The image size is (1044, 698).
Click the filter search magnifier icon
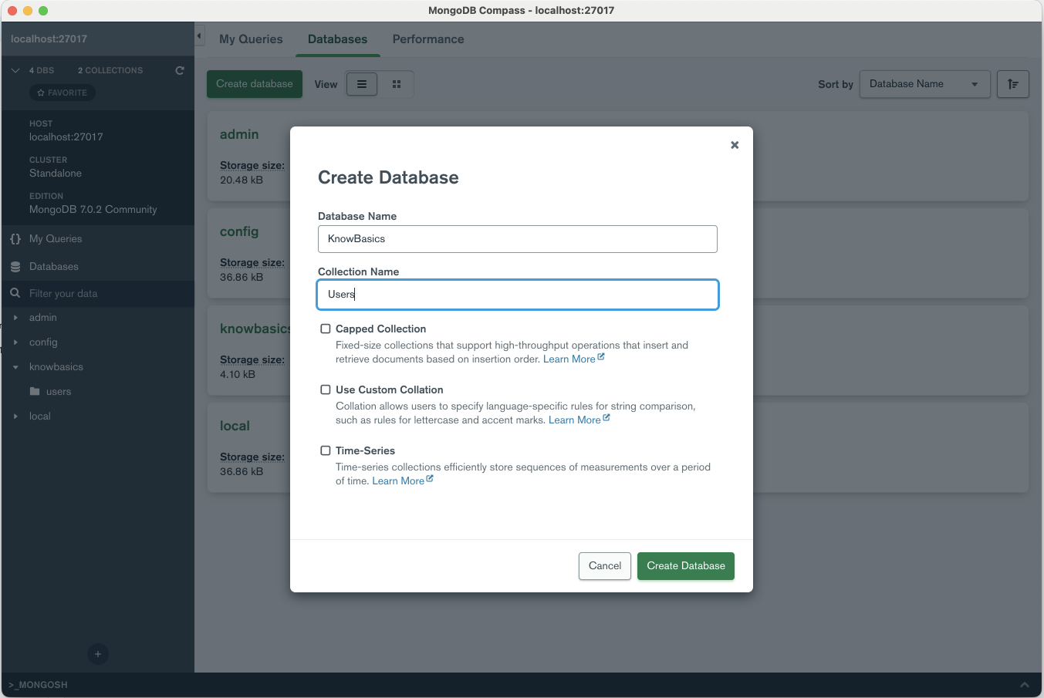click(15, 294)
